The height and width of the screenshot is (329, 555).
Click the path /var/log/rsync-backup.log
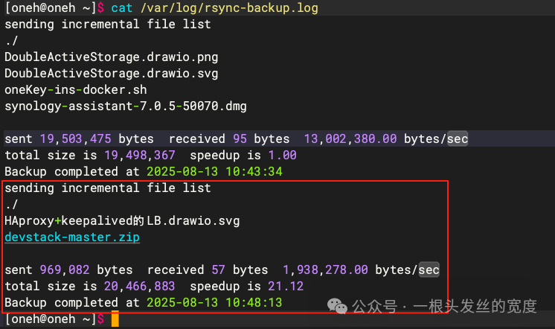point(229,7)
